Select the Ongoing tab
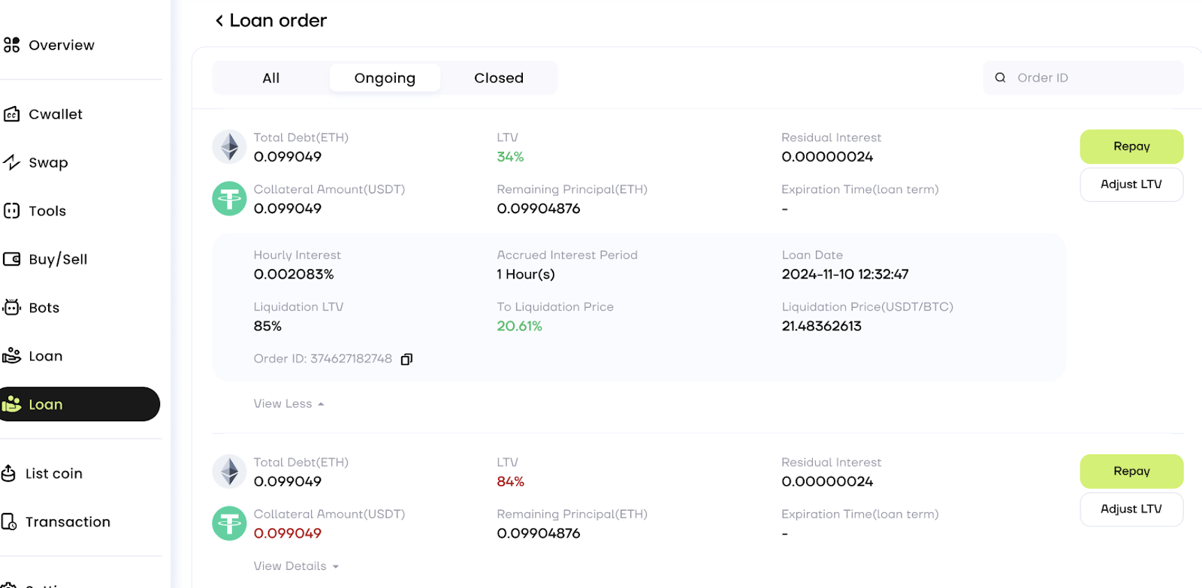The height and width of the screenshot is (588, 1202). [x=385, y=78]
